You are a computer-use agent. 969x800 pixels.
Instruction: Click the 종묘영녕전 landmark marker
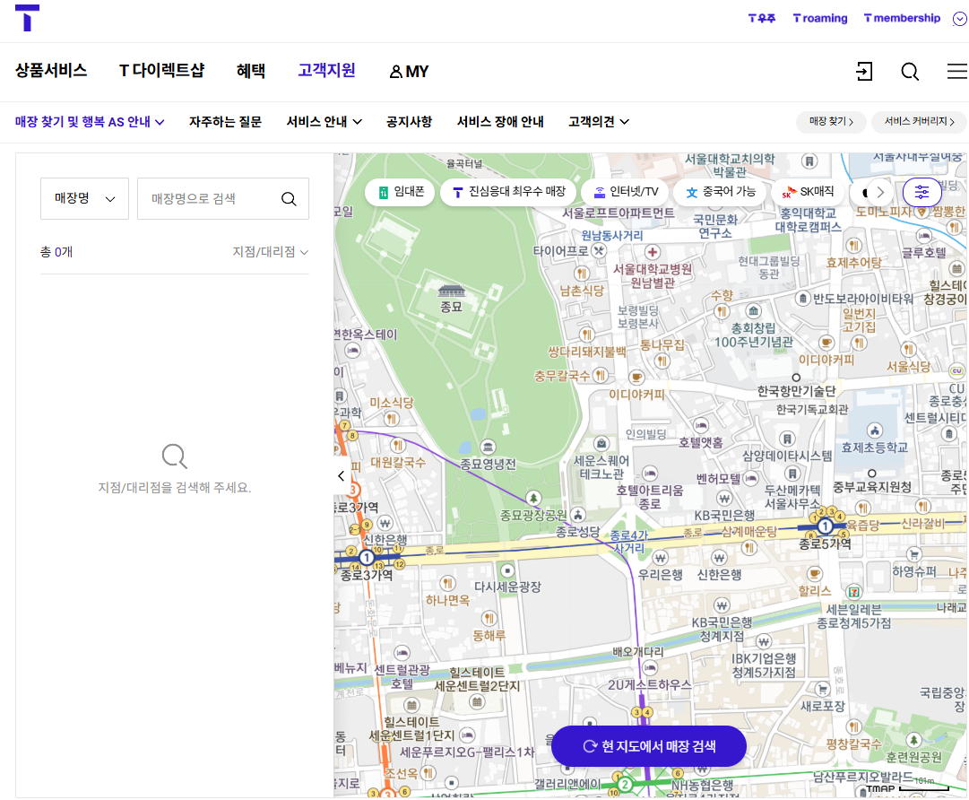point(488,447)
